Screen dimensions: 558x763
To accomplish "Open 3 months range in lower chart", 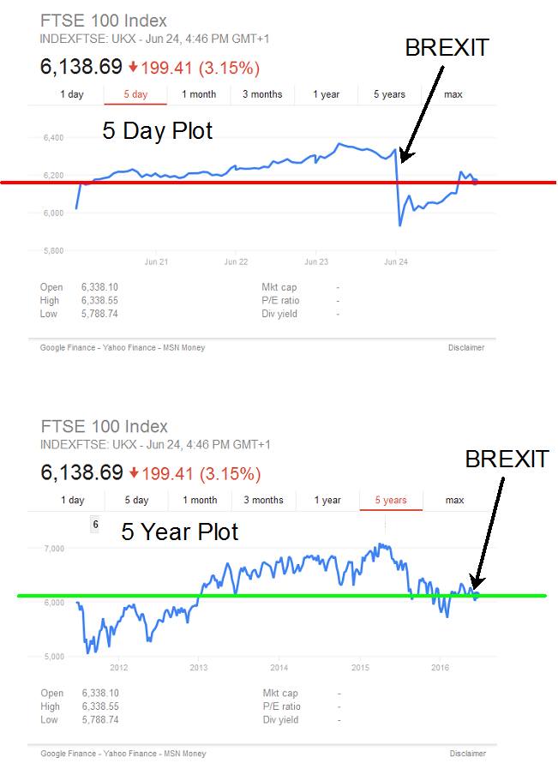I will [262, 500].
